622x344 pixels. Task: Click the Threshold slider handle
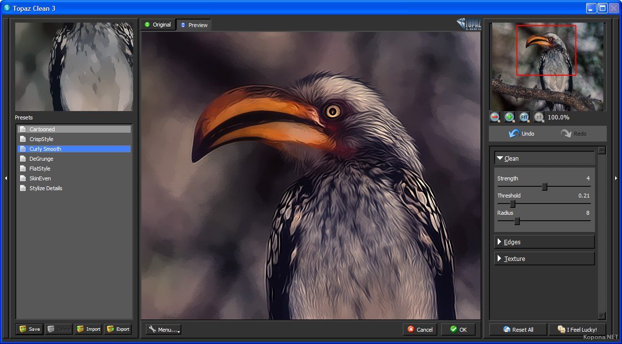tap(513, 204)
